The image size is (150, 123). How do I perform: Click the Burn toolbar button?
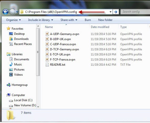pos(88,20)
